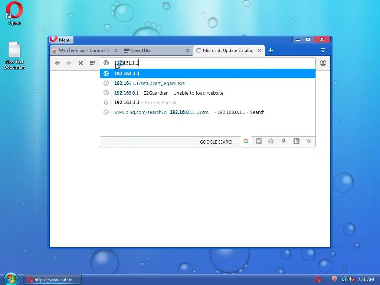Screen dimensions: 380x285
Task: Open the user profile icon
Action: click(x=323, y=63)
